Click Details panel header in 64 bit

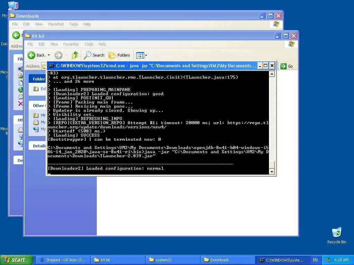[37, 146]
